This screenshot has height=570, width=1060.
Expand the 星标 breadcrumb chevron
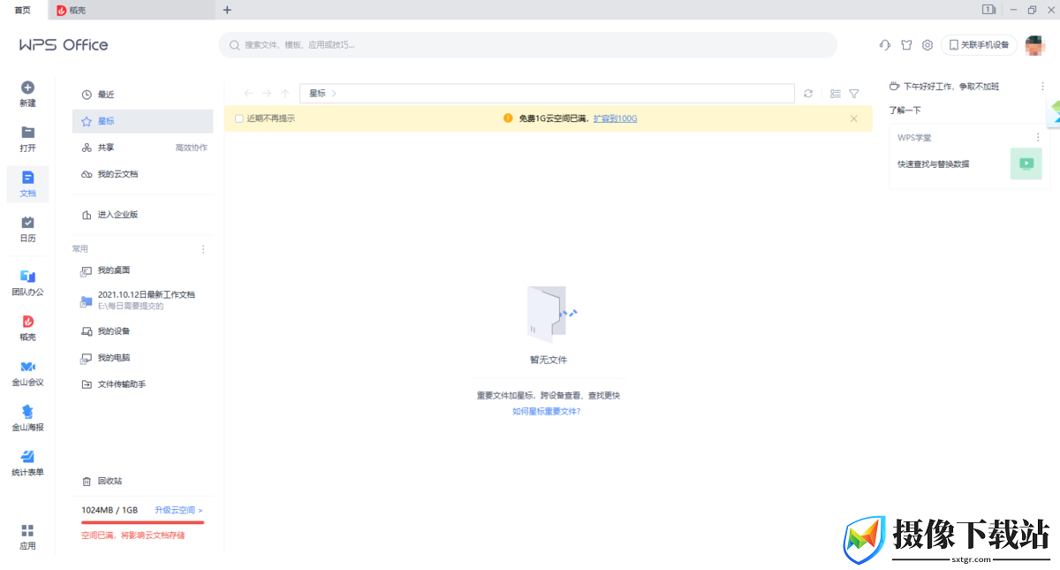tap(334, 93)
